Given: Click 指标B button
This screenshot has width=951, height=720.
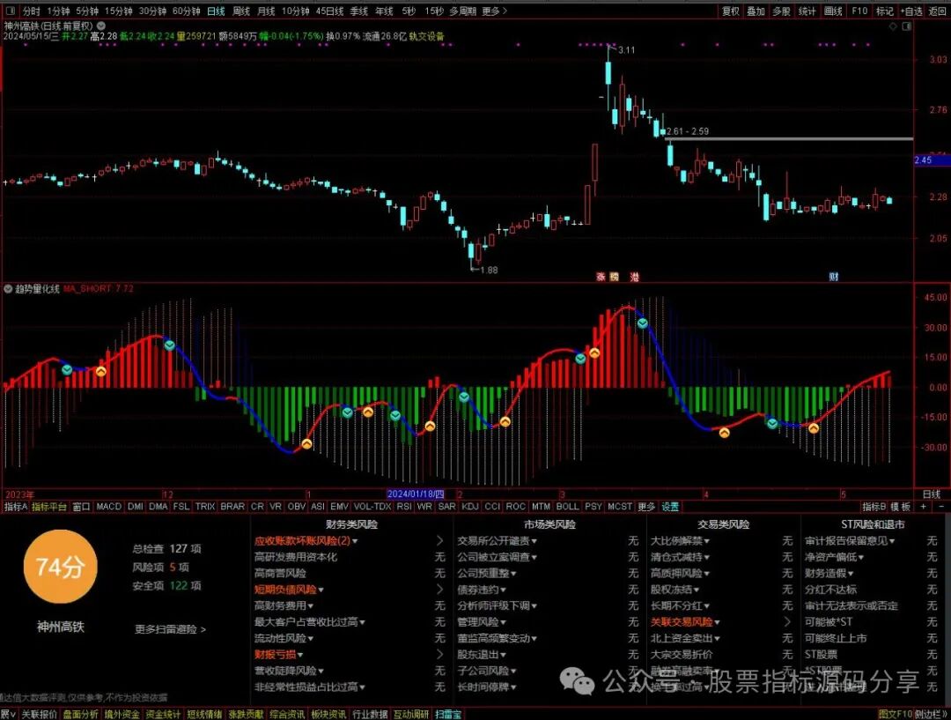Looking at the screenshot, I should pos(874,507).
